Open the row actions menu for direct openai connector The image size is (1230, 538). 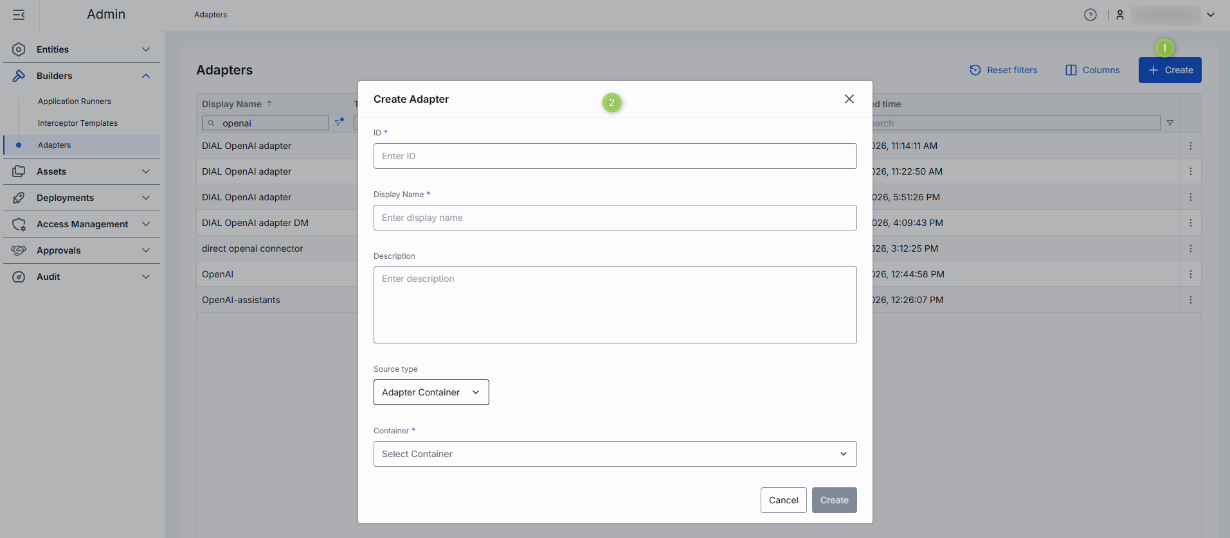click(1190, 248)
